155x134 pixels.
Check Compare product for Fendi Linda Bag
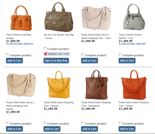pyautogui.click(x=7, y=55)
